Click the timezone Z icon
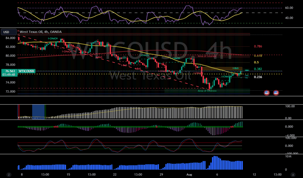The image size is (303, 178). click(9, 175)
